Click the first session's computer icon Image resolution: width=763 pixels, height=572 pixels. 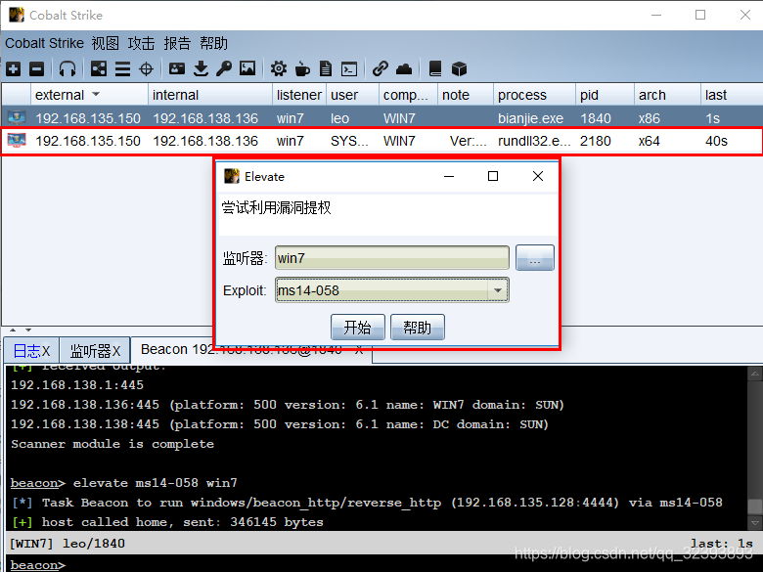[x=17, y=117]
